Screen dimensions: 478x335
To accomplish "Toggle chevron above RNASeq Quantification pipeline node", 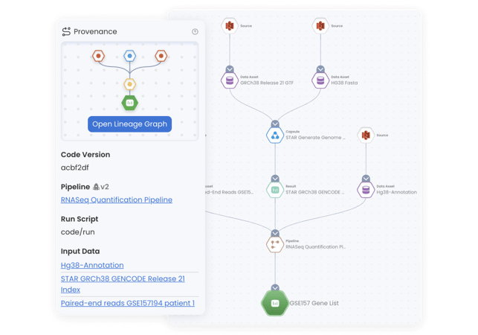I will pos(275,233).
